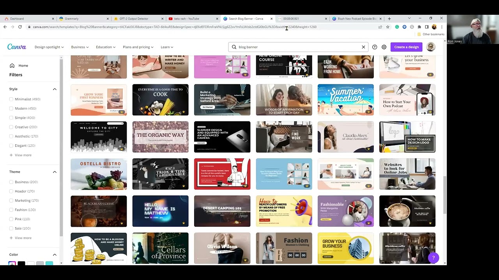Tick the Elegant style filter
The width and height of the screenshot is (499, 280).
[11, 146]
